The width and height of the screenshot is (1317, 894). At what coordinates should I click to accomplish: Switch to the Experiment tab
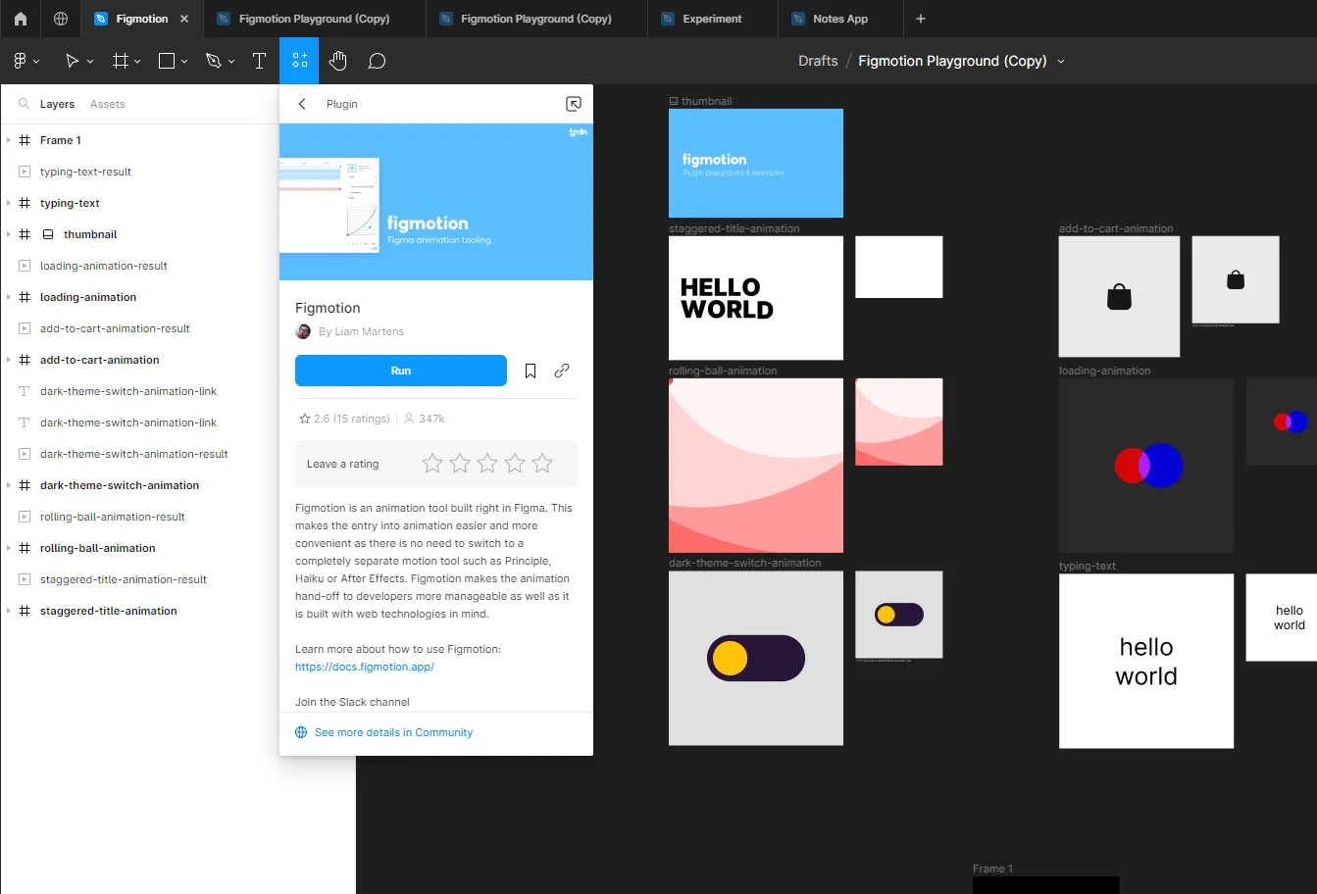(x=713, y=19)
